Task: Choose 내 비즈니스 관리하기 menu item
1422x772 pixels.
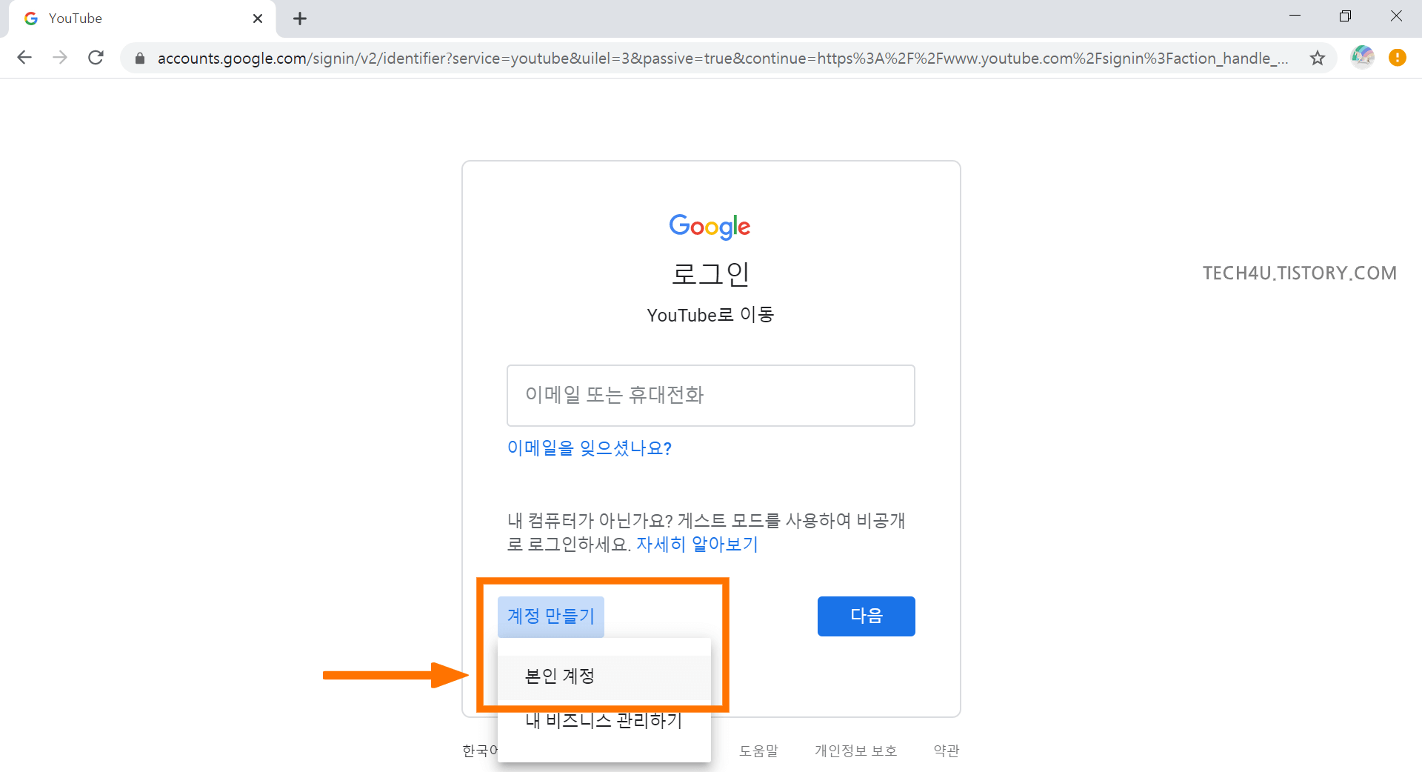Action: point(604,721)
